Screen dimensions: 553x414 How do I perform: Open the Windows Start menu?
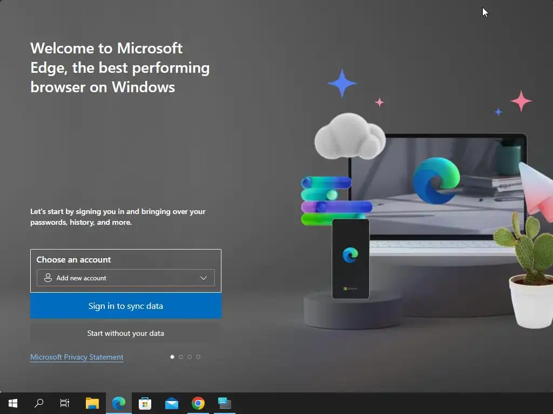coord(13,403)
